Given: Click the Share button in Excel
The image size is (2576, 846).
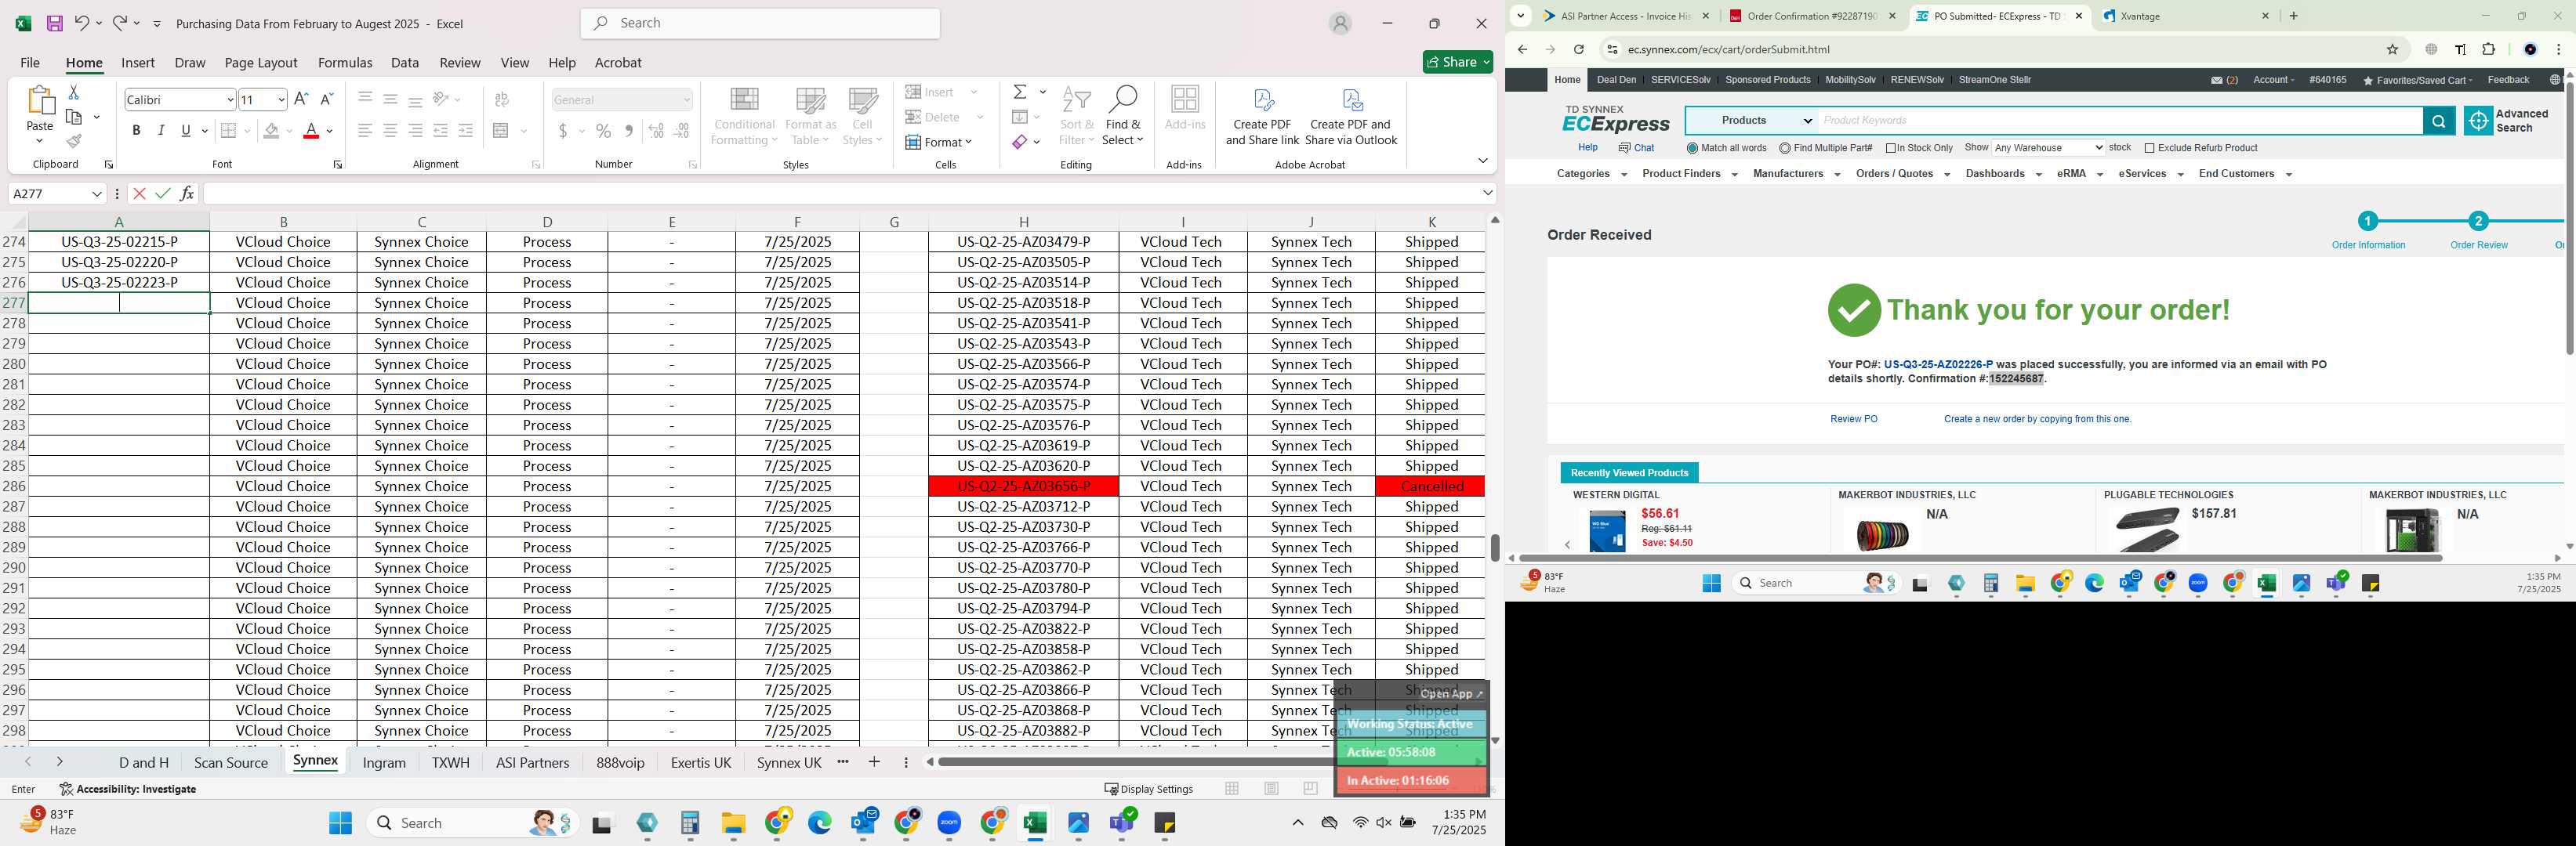Looking at the screenshot, I should [x=1457, y=62].
